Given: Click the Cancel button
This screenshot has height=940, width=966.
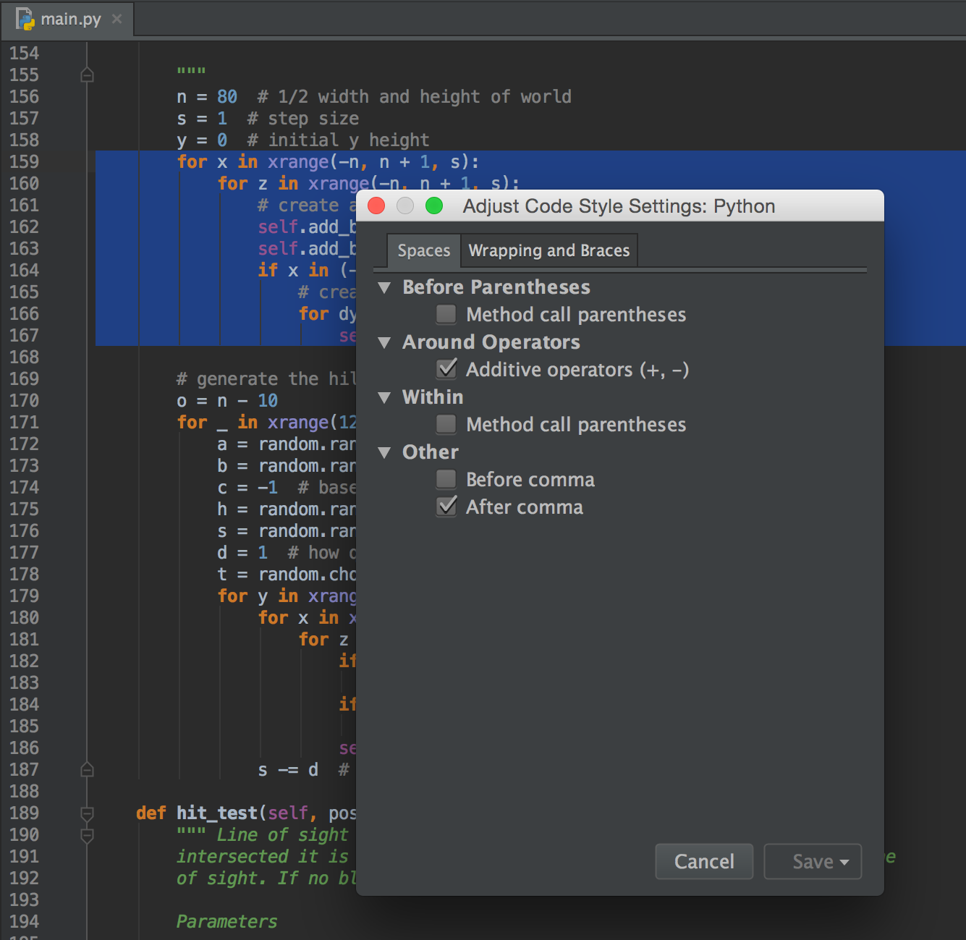Looking at the screenshot, I should pyautogui.click(x=703, y=861).
